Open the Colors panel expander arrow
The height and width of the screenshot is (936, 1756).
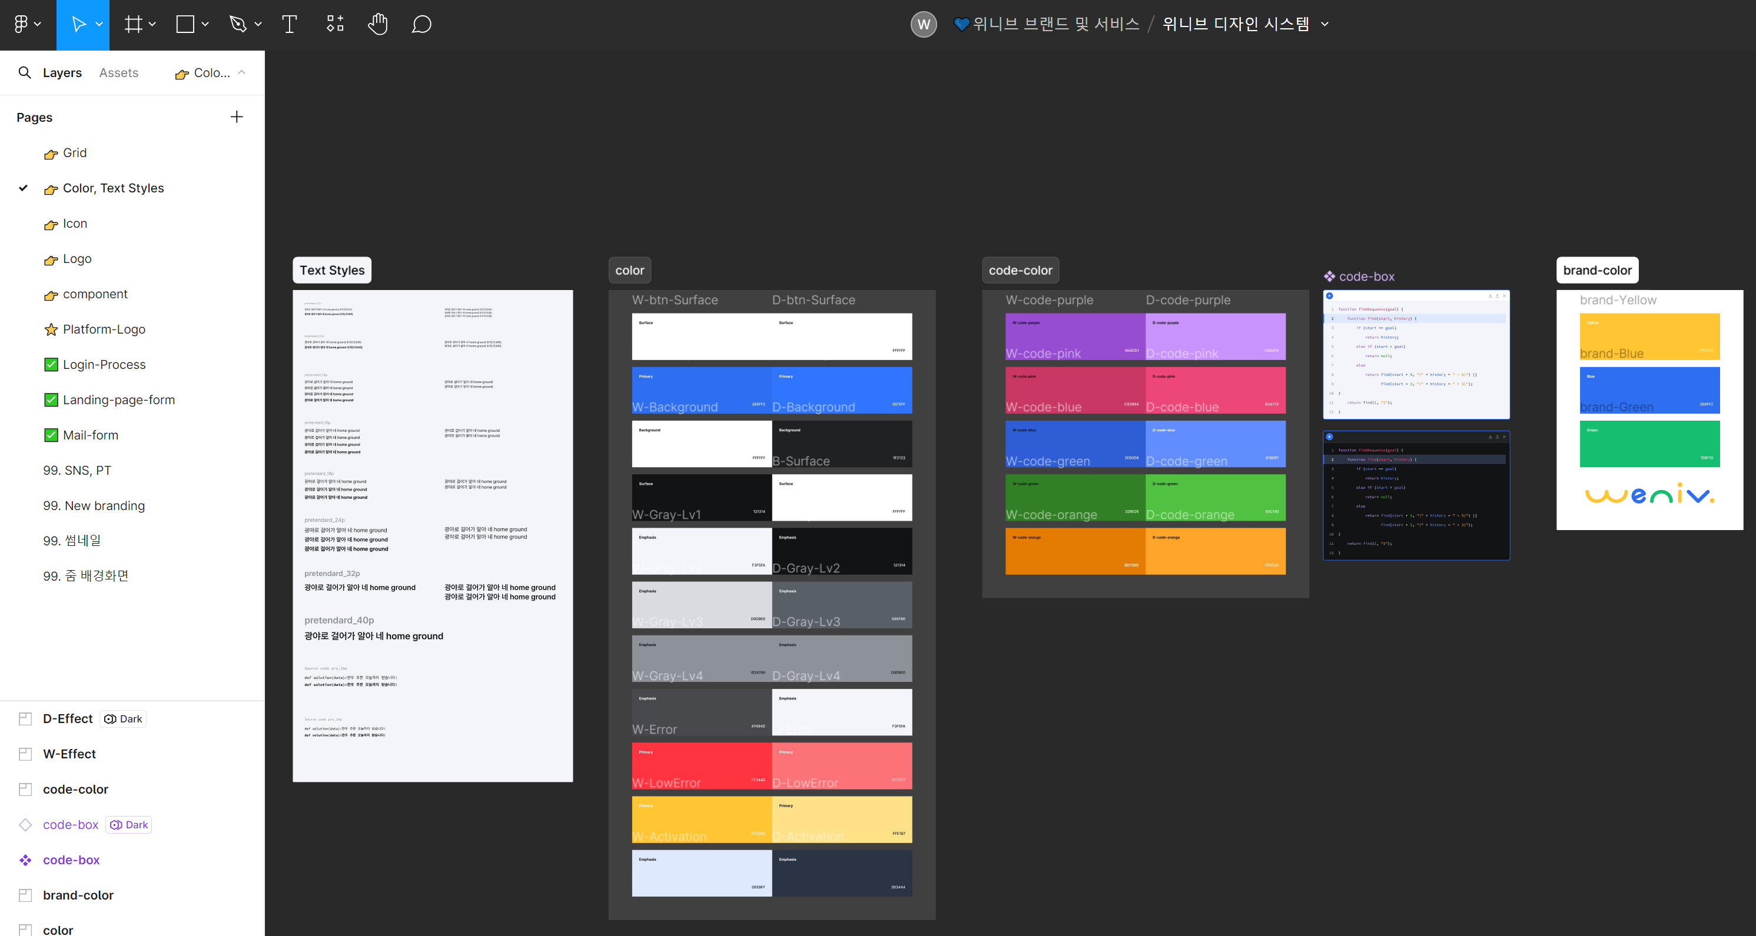(241, 73)
